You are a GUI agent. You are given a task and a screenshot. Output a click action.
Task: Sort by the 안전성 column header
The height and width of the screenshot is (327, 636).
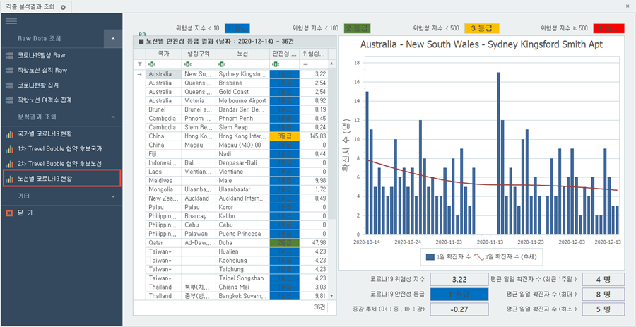tap(284, 54)
